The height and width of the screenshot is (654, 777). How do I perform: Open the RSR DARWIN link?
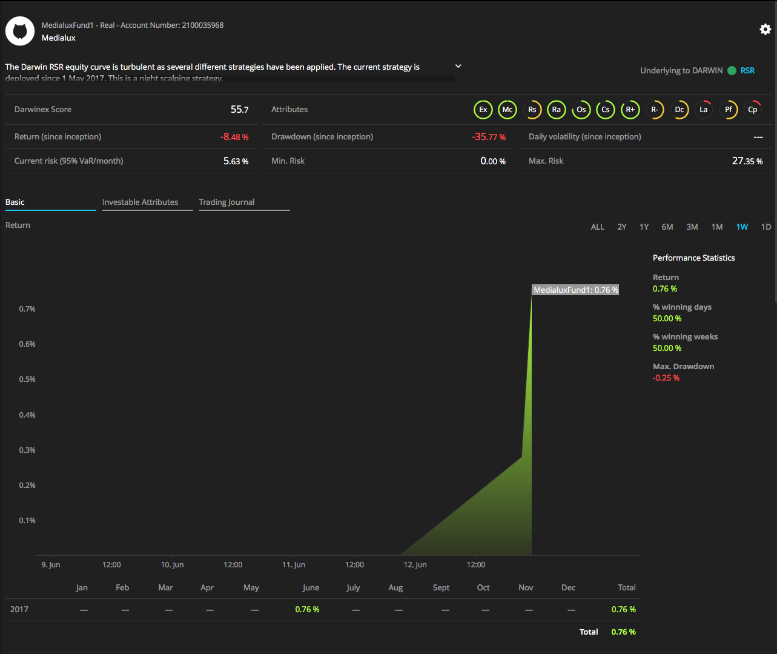(x=748, y=70)
